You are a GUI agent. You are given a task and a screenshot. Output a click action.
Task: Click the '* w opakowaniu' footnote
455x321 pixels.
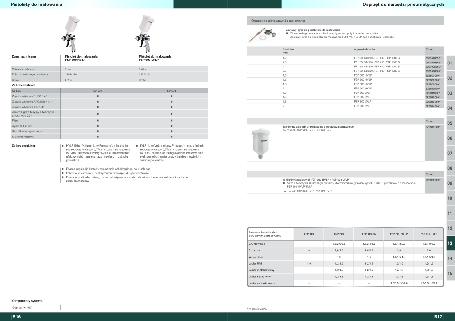(x=257, y=309)
